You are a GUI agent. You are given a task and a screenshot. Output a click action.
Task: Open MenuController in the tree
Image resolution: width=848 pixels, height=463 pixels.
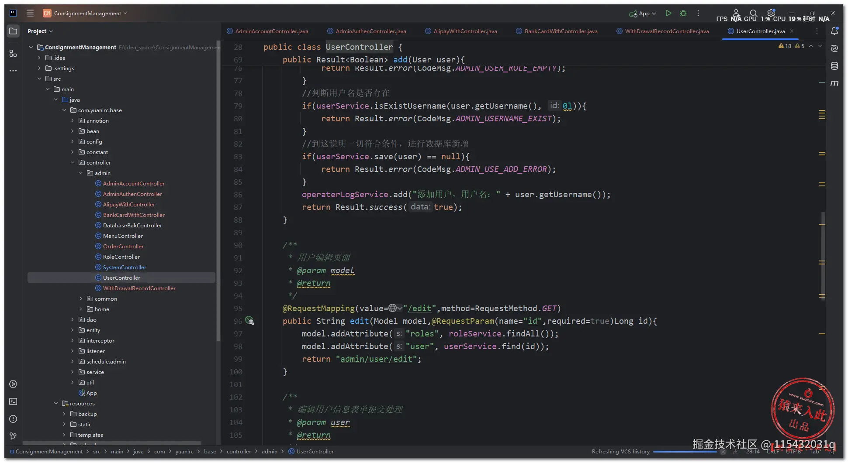pyautogui.click(x=123, y=236)
